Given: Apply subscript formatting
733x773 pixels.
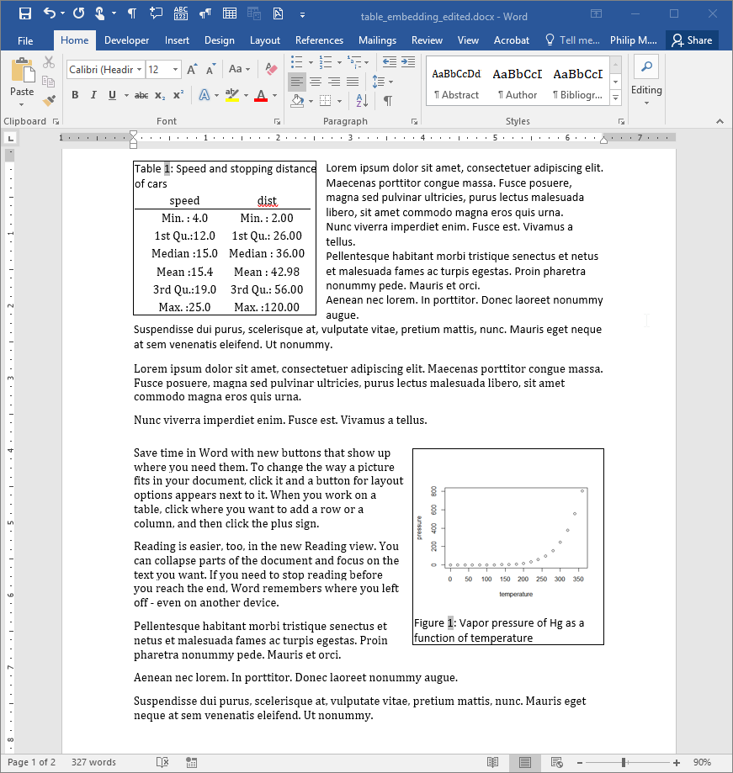Looking at the screenshot, I should coord(160,95).
